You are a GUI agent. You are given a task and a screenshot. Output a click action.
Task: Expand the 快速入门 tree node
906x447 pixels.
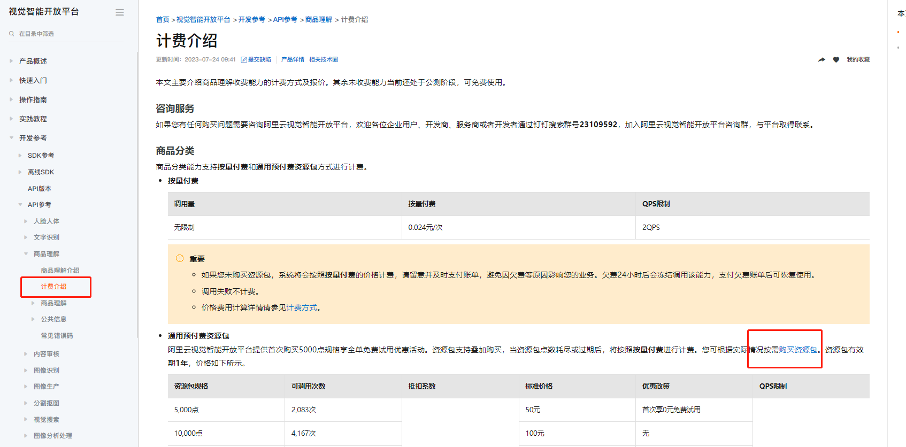pos(11,80)
